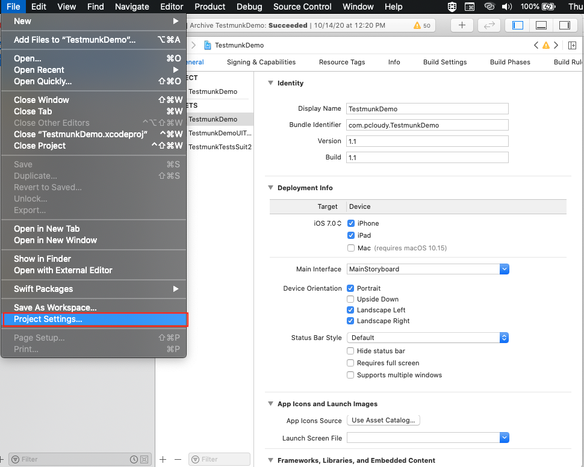Choose Save As Workspace… menu item

[x=94, y=308]
